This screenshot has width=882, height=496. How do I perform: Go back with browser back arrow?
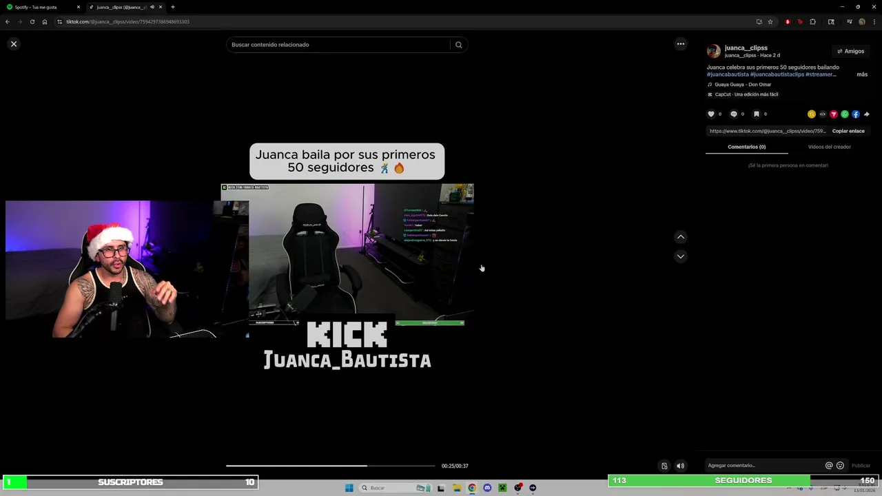[x=8, y=21]
